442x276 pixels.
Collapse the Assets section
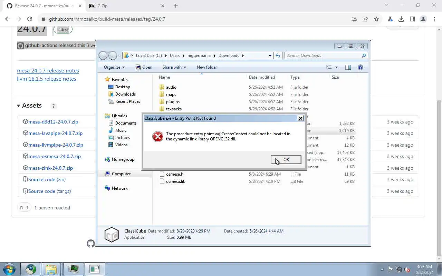(29, 106)
